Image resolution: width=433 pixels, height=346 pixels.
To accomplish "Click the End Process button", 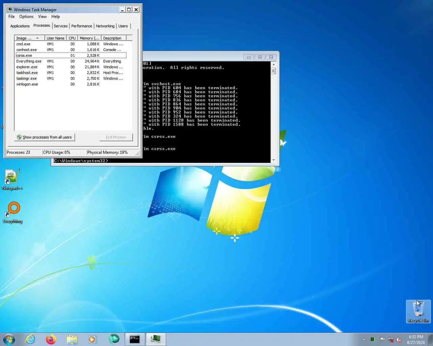I will [x=116, y=137].
